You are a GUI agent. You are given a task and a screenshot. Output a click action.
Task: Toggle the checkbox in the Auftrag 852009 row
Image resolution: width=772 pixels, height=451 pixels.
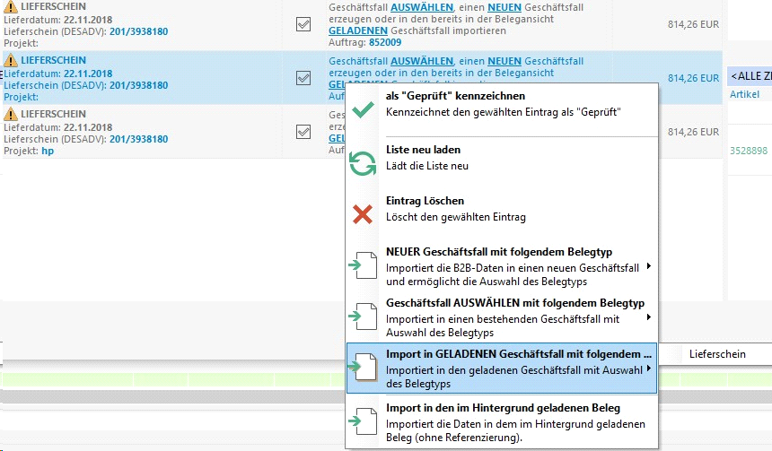(x=303, y=25)
